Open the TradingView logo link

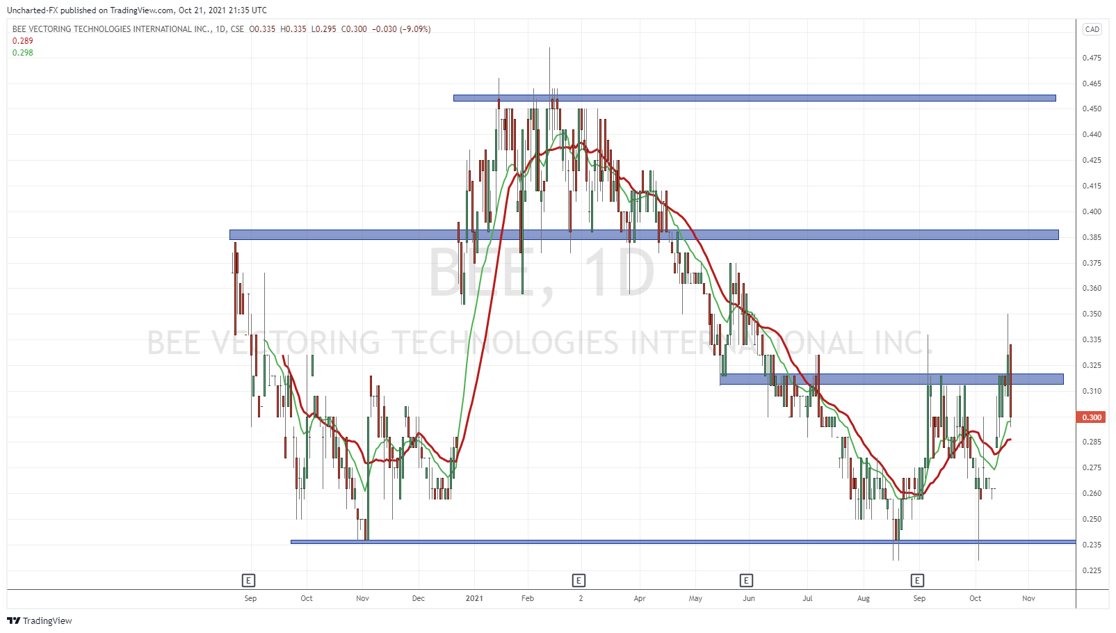[40, 620]
